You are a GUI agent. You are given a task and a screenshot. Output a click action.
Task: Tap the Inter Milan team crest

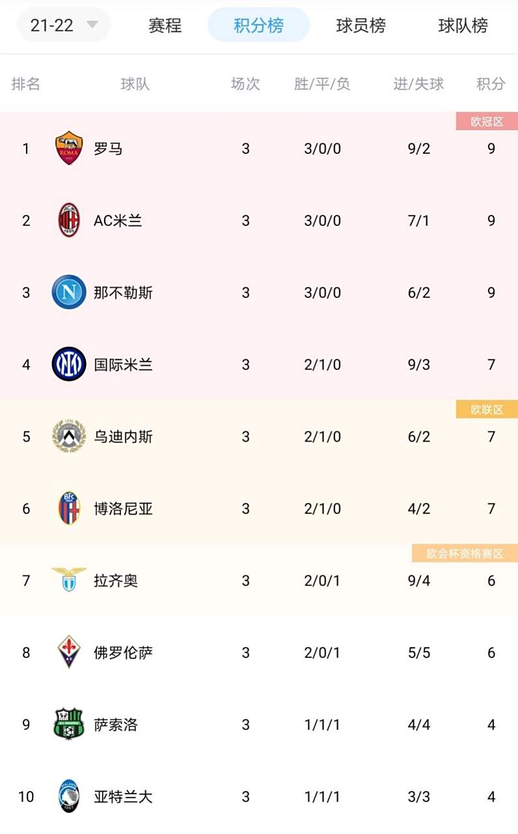pos(69,364)
